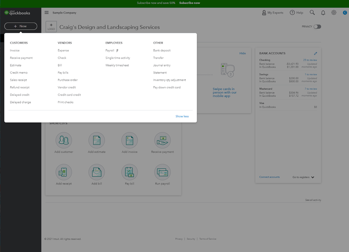Select Journal entry under Other
The image size is (349, 252).
point(162,65)
